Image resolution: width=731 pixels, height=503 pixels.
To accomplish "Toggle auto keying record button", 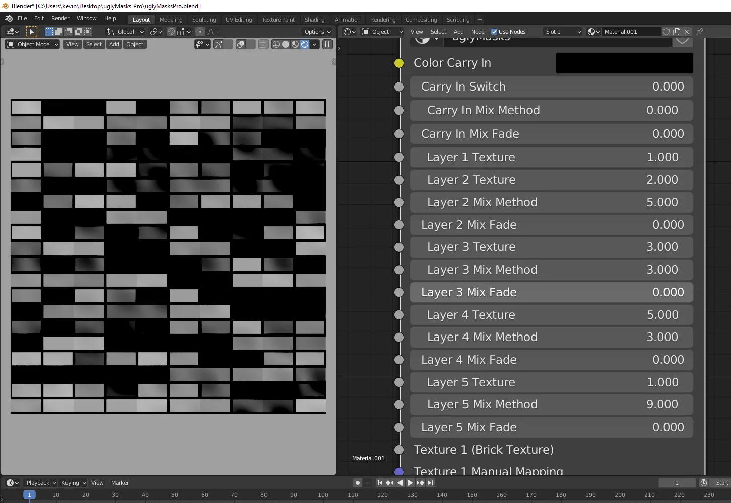I will [358, 483].
